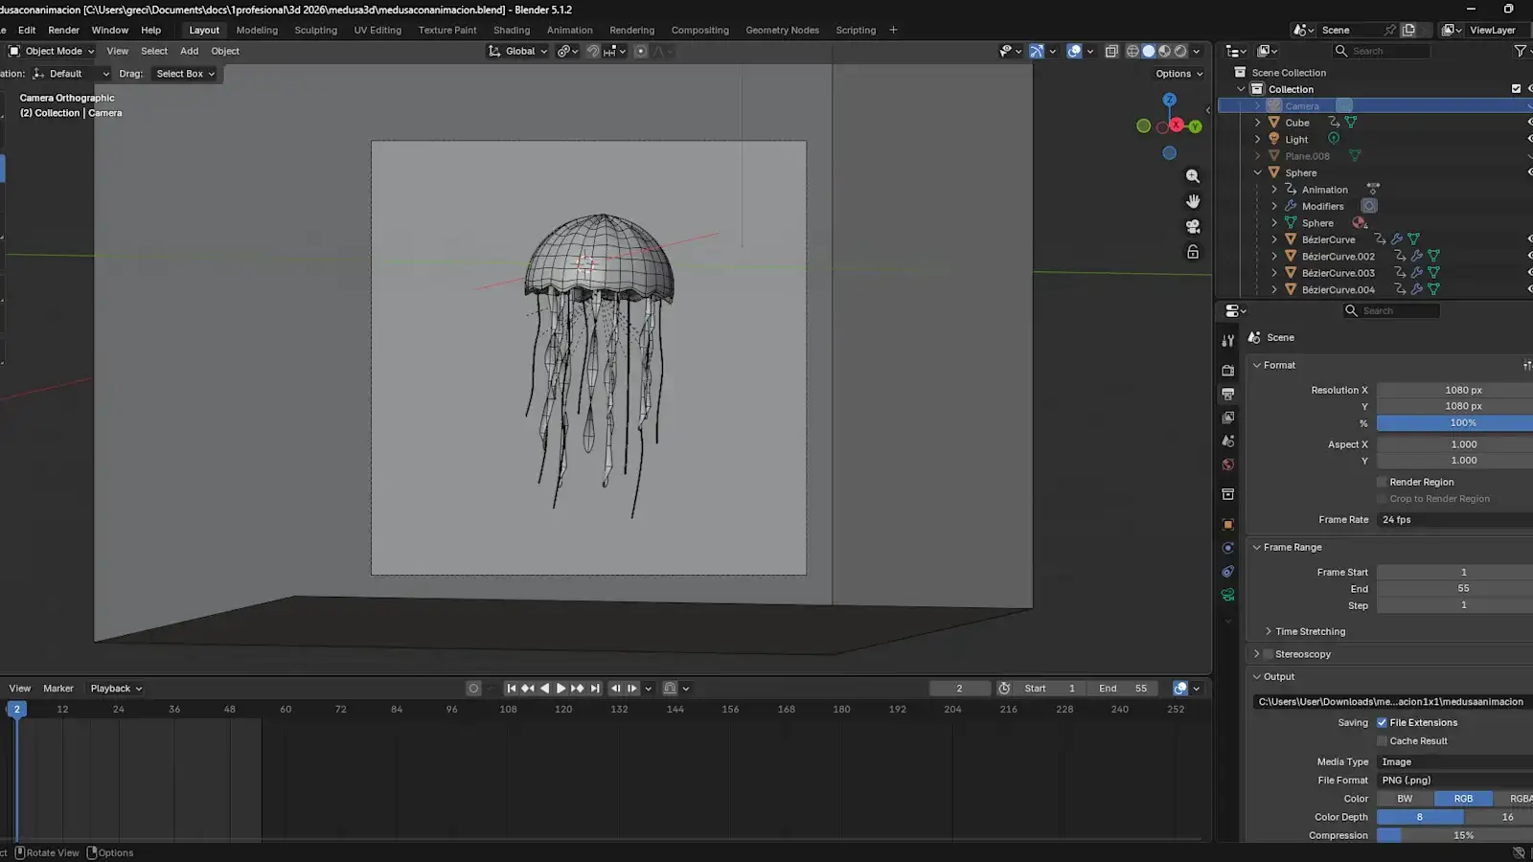Jump to the timeline start frame

coord(511,689)
